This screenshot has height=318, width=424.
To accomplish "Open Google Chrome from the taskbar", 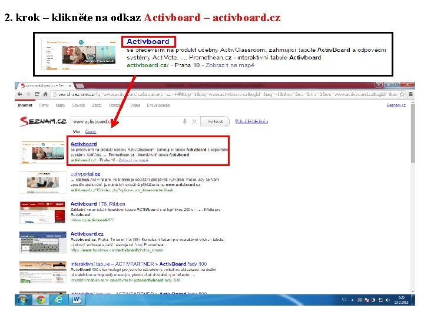I will [x=41, y=300].
